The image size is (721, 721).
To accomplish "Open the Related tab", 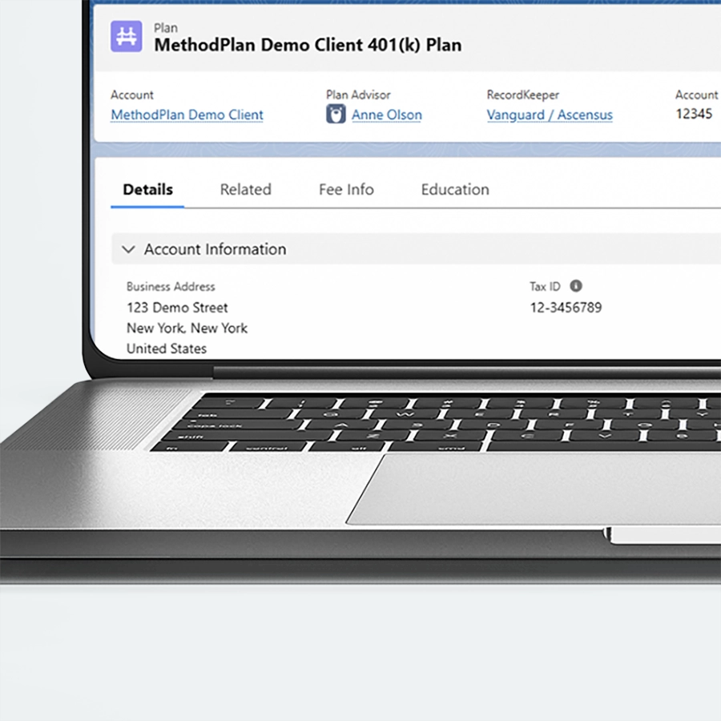I will (246, 189).
